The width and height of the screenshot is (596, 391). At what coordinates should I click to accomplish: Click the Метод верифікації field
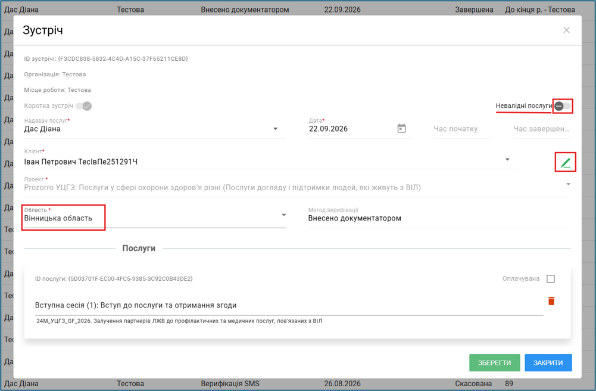(x=439, y=218)
